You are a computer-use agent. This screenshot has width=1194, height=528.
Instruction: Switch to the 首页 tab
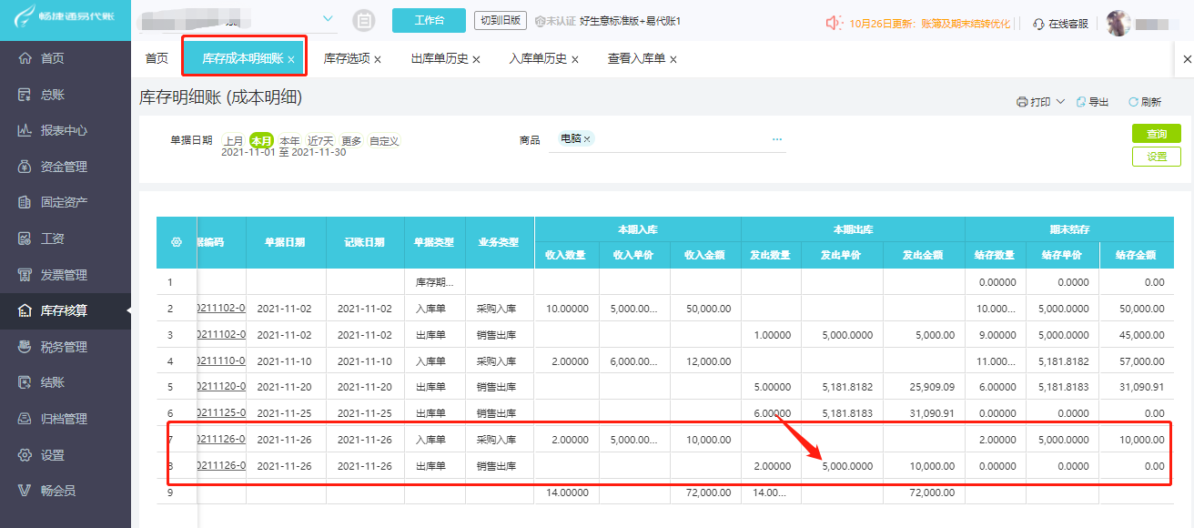[157, 59]
